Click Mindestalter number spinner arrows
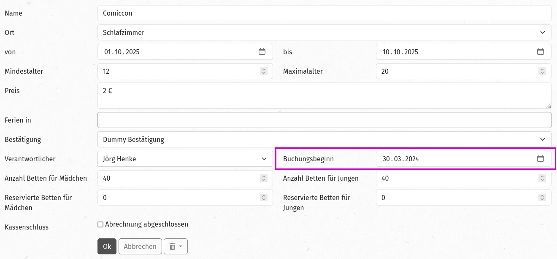The height and width of the screenshot is (259, 557). point(264,72)
